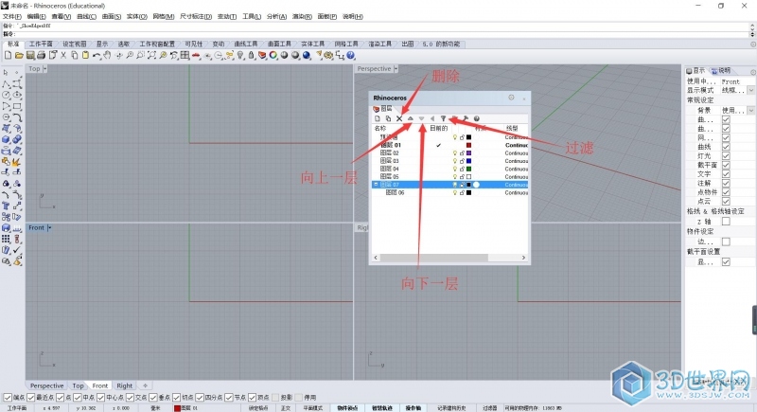Click the blue color swatch of layer 03
Image resolution: width=757 pixels, height=412 pixels.
(468, 161)
